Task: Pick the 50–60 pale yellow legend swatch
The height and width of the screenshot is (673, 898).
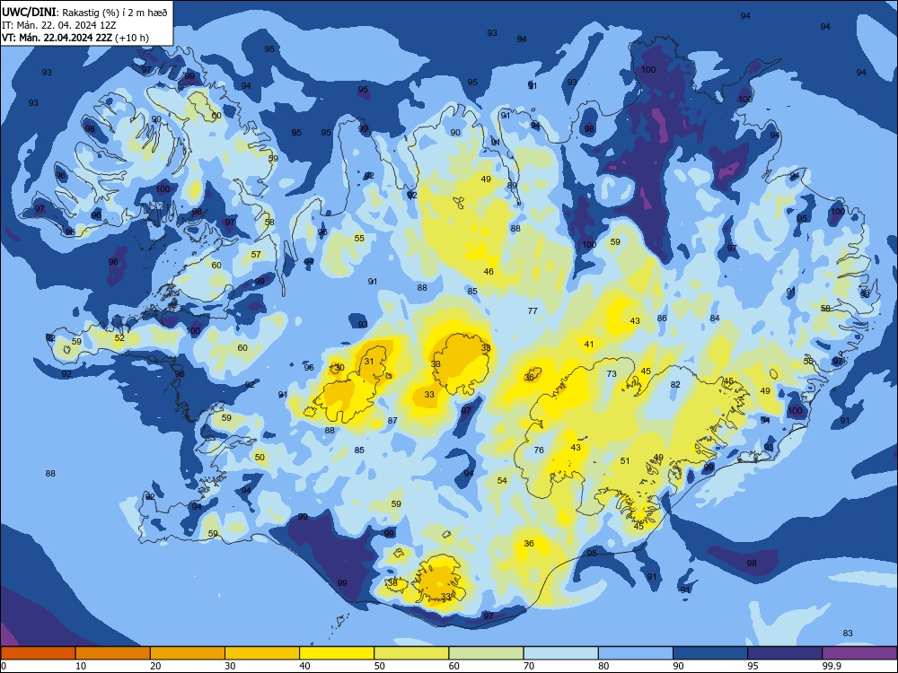Action: pos(411,653)
